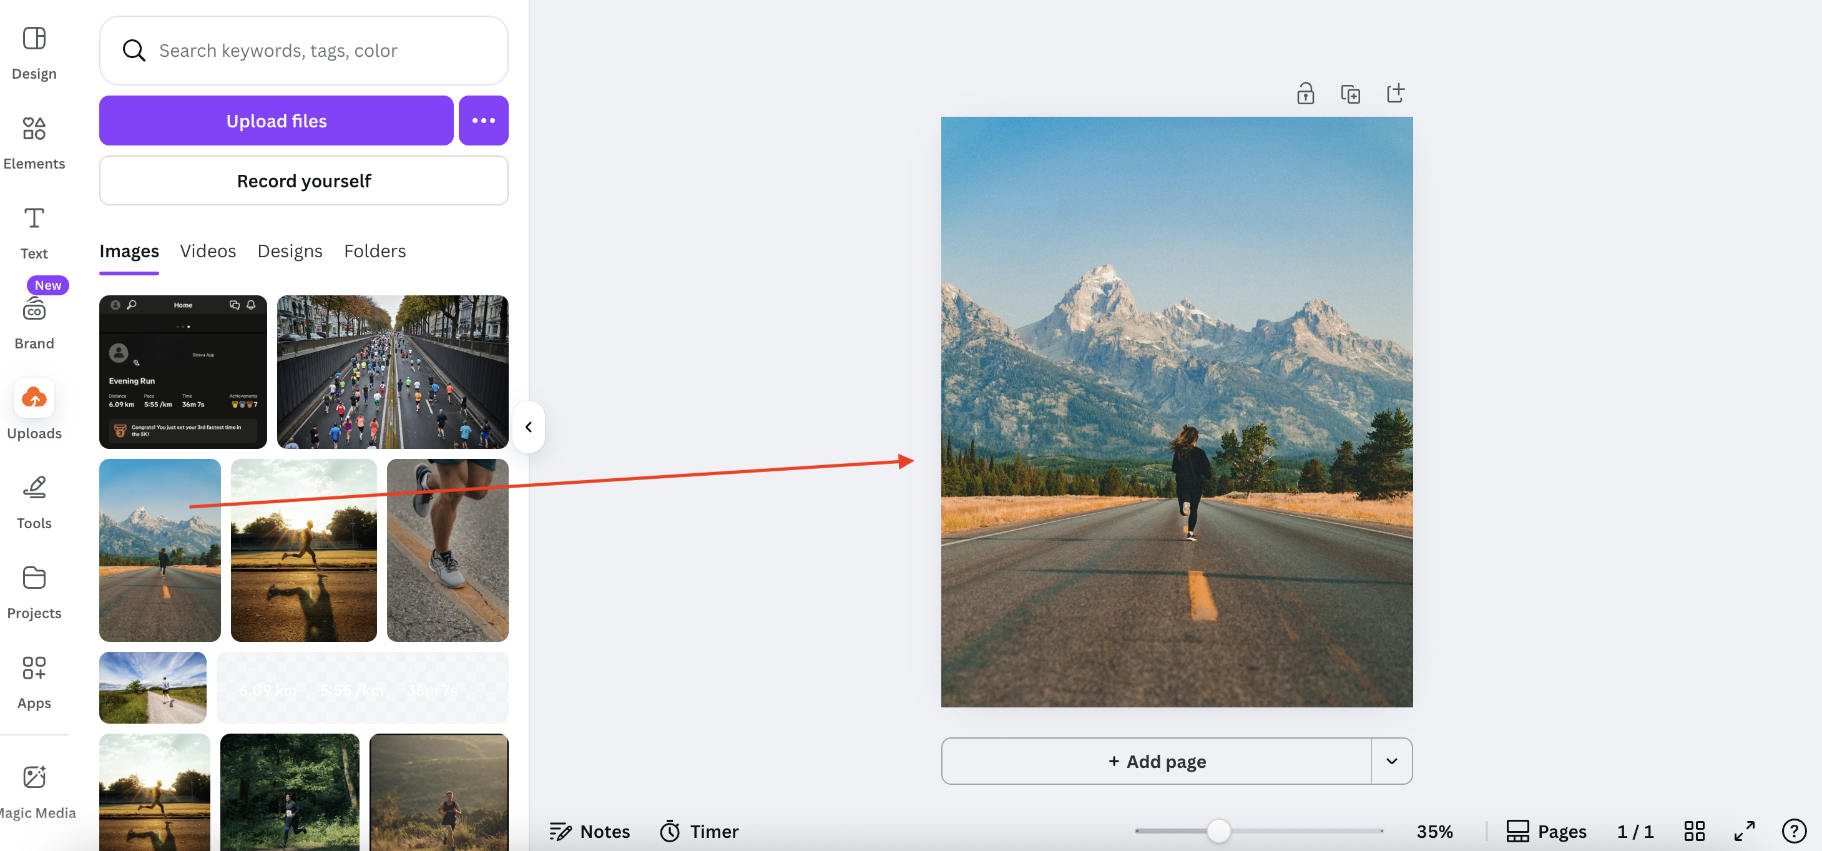This screenshot has width=1822, height=851.
Task: Click the Record yourself button
Action: (303, 180)
